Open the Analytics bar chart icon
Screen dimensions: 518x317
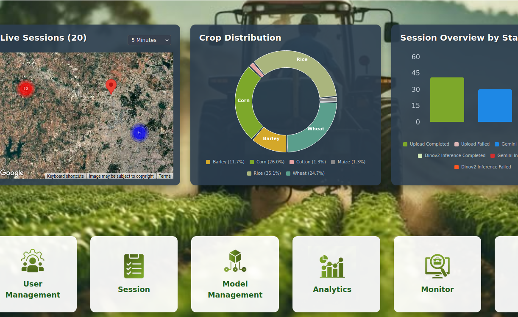click(332, 266)
